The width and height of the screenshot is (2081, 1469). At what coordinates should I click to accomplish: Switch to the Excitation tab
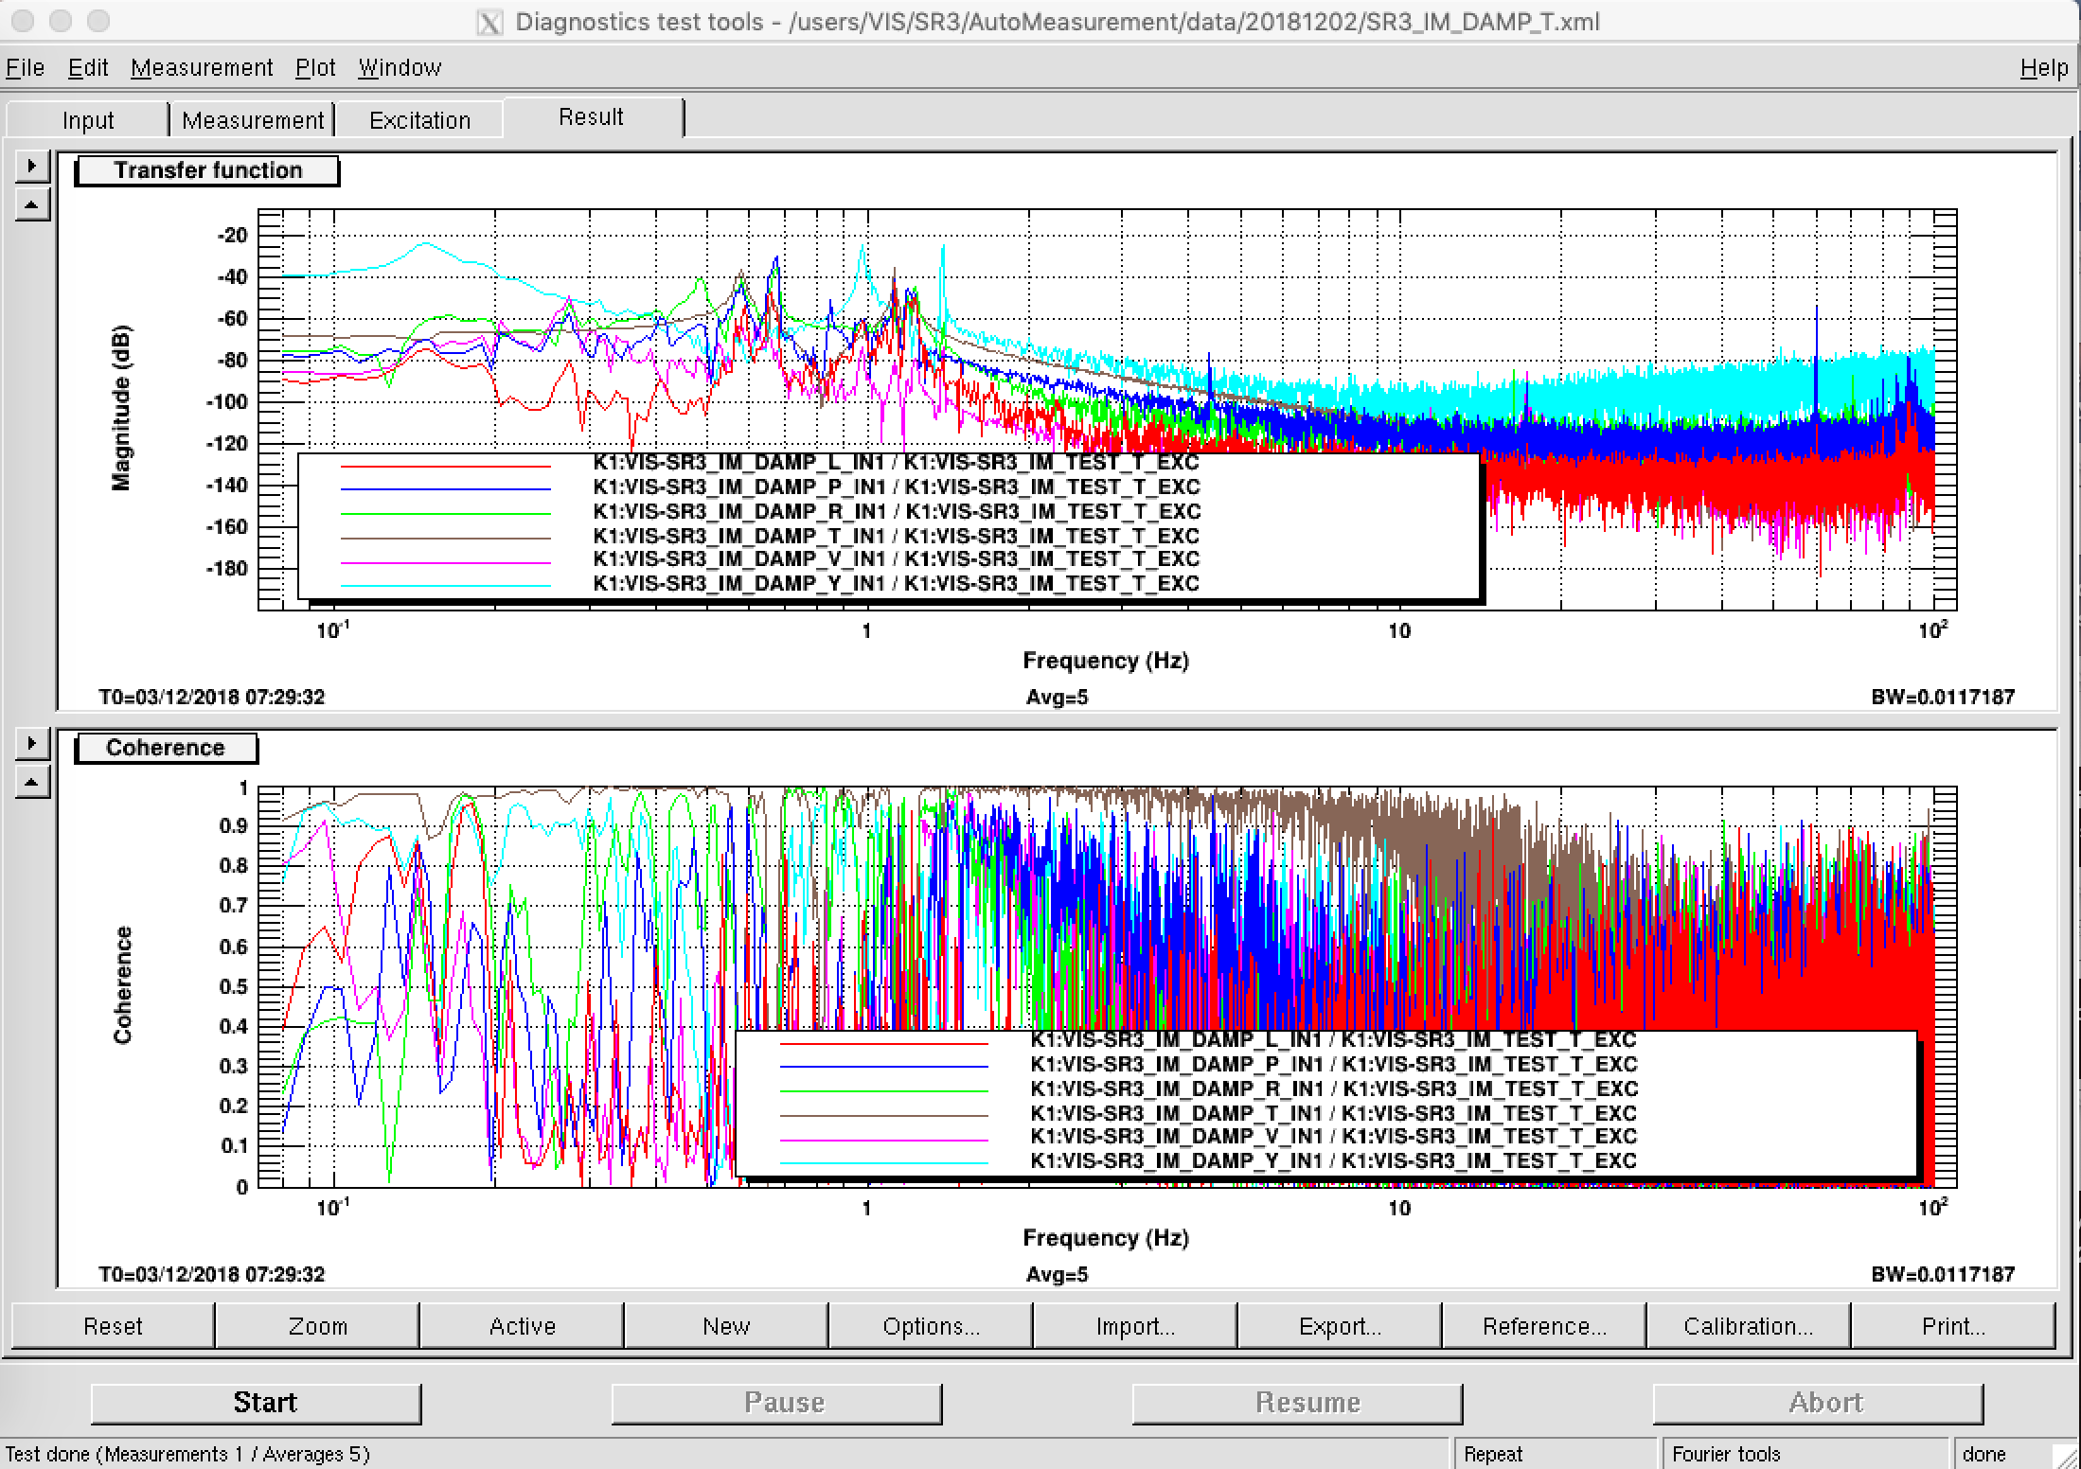[419, 120]
